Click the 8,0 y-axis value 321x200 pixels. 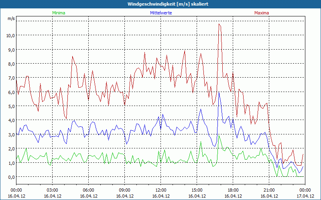click(12, 64)
